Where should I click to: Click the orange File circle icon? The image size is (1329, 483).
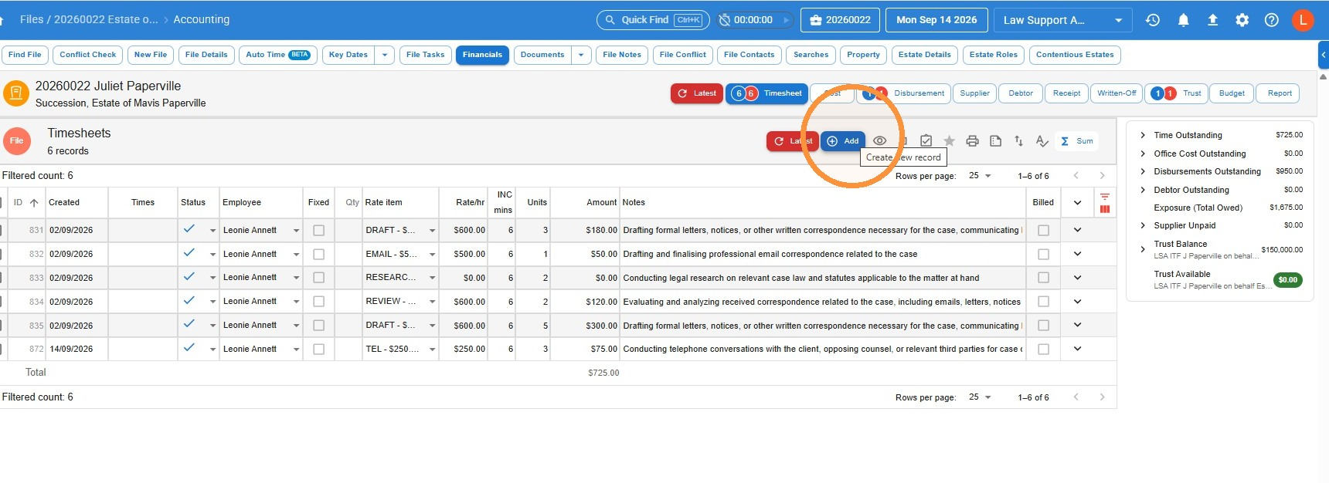pos(16,141)
